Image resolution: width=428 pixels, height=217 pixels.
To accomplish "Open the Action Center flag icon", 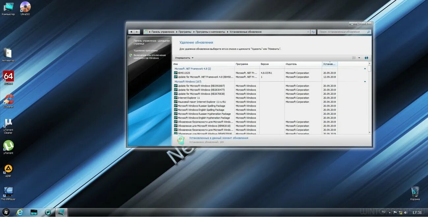I will point(395,213).
